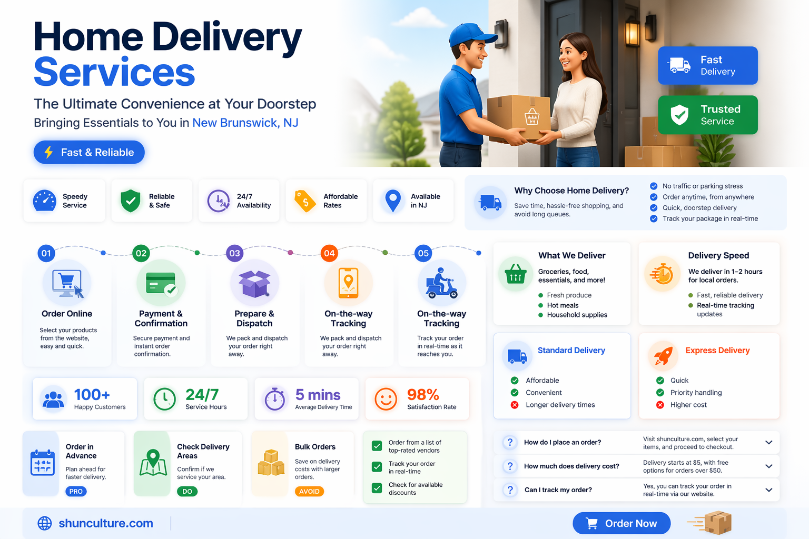Toggle the 'Track your order in real-time' checkbox
The width and height of the screenshot is (809, 539).
click(377, 467)
